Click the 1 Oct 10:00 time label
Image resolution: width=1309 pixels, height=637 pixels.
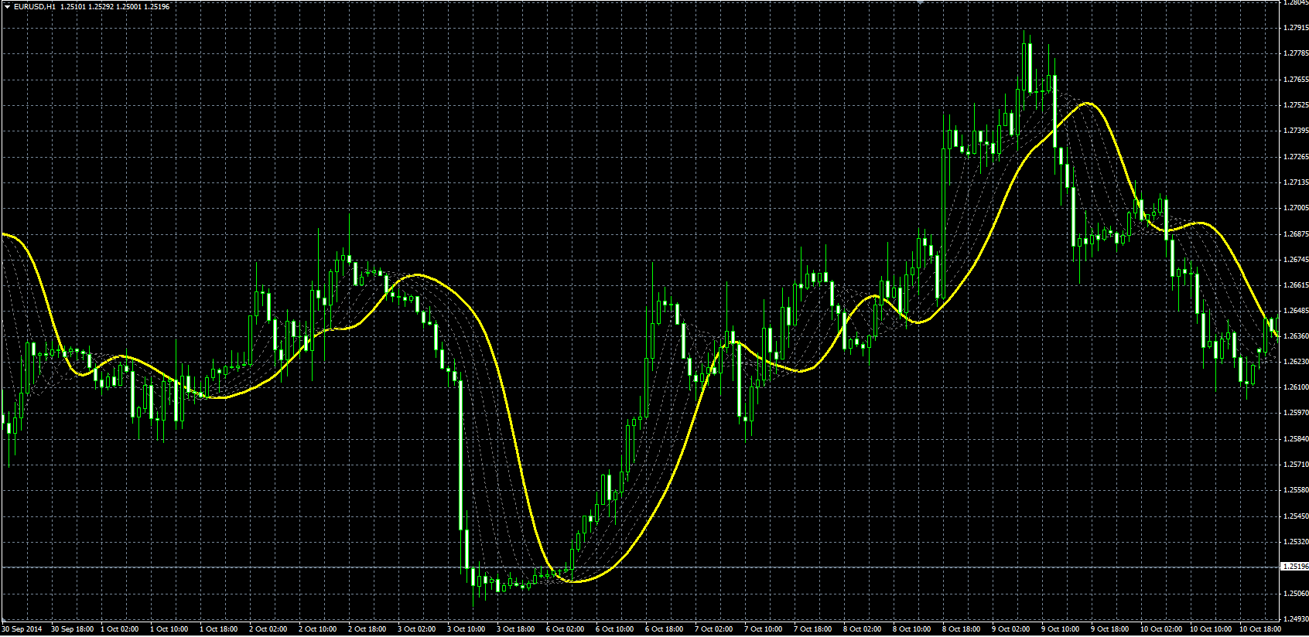click(x=169, y=629)
